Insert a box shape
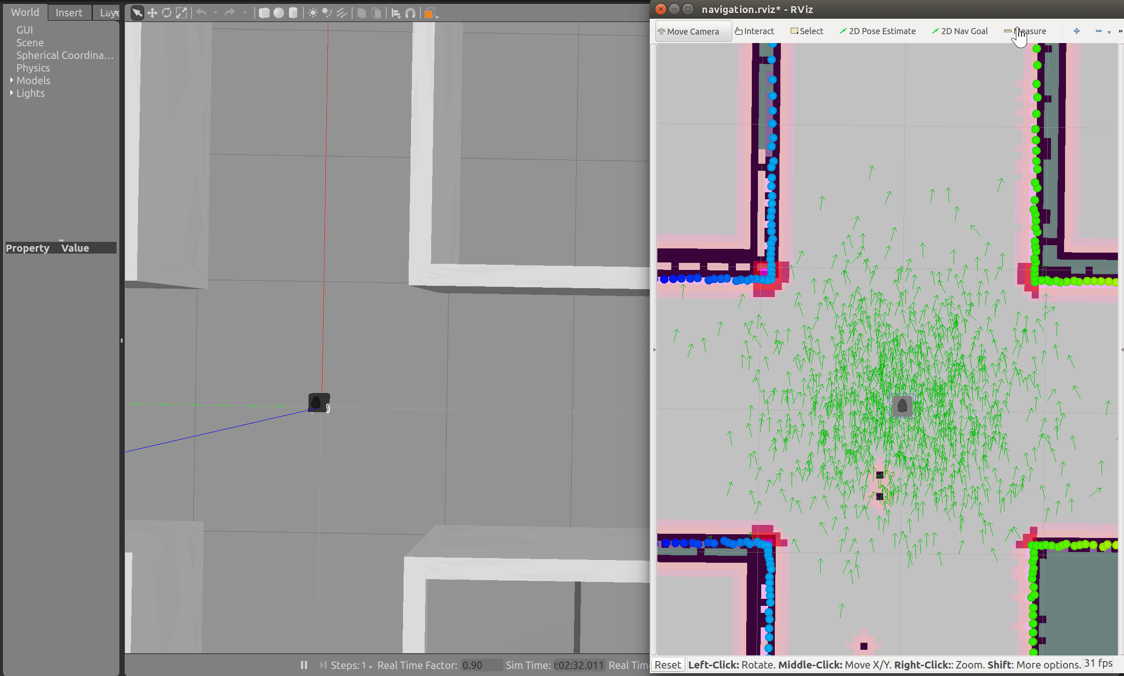This screenshot has height=676, width=1124. [x=264, y=13]
